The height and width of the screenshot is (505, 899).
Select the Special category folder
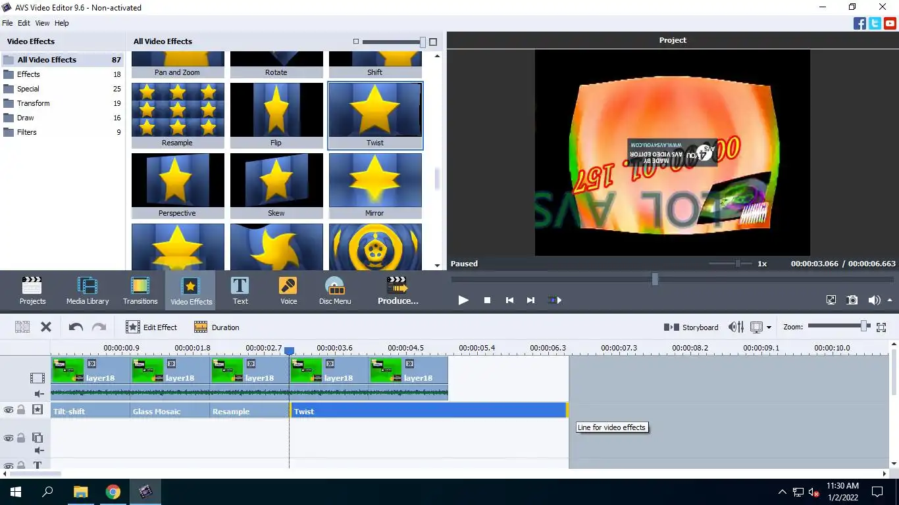coord(62,89)
